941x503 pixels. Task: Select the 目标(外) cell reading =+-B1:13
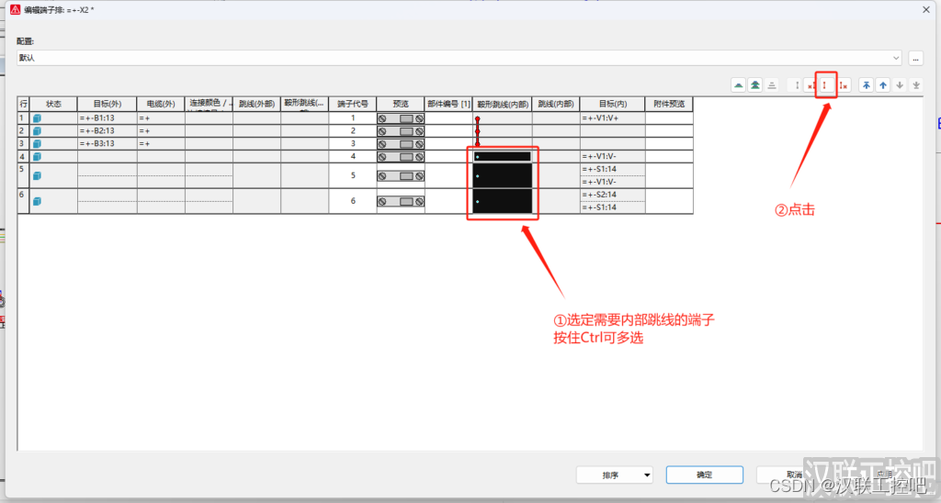(107, 118)
